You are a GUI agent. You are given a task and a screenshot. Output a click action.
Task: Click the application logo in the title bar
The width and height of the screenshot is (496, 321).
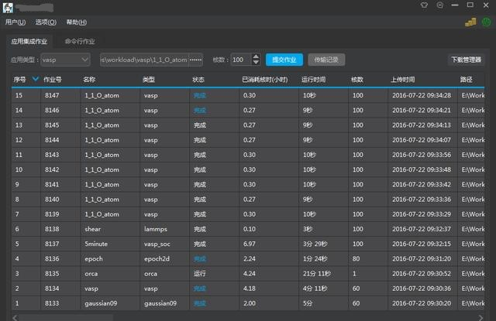point(8,7)
